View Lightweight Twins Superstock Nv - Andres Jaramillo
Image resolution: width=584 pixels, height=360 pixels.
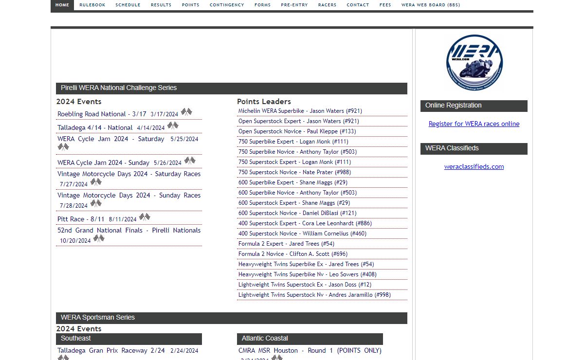pyautogui.click(x=314, y=295)
